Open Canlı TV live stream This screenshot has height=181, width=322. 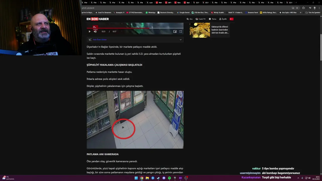[200, 19]
